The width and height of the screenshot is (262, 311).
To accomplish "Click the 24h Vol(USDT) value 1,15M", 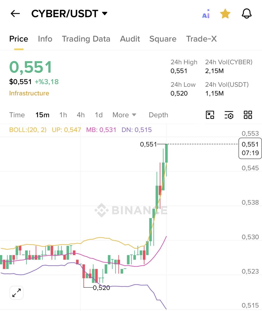I will pos(214,93).
